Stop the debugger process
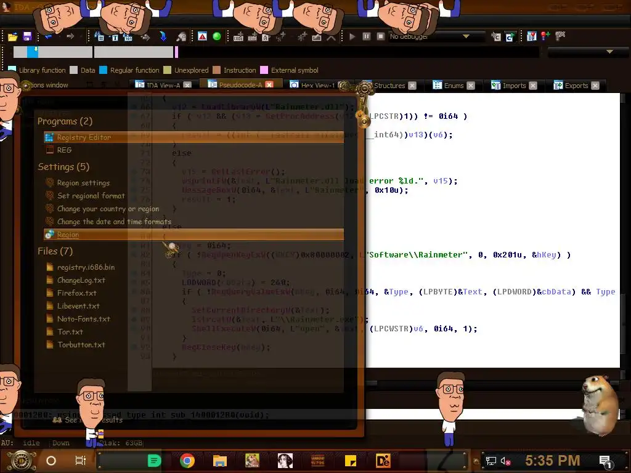 point(380,36)
